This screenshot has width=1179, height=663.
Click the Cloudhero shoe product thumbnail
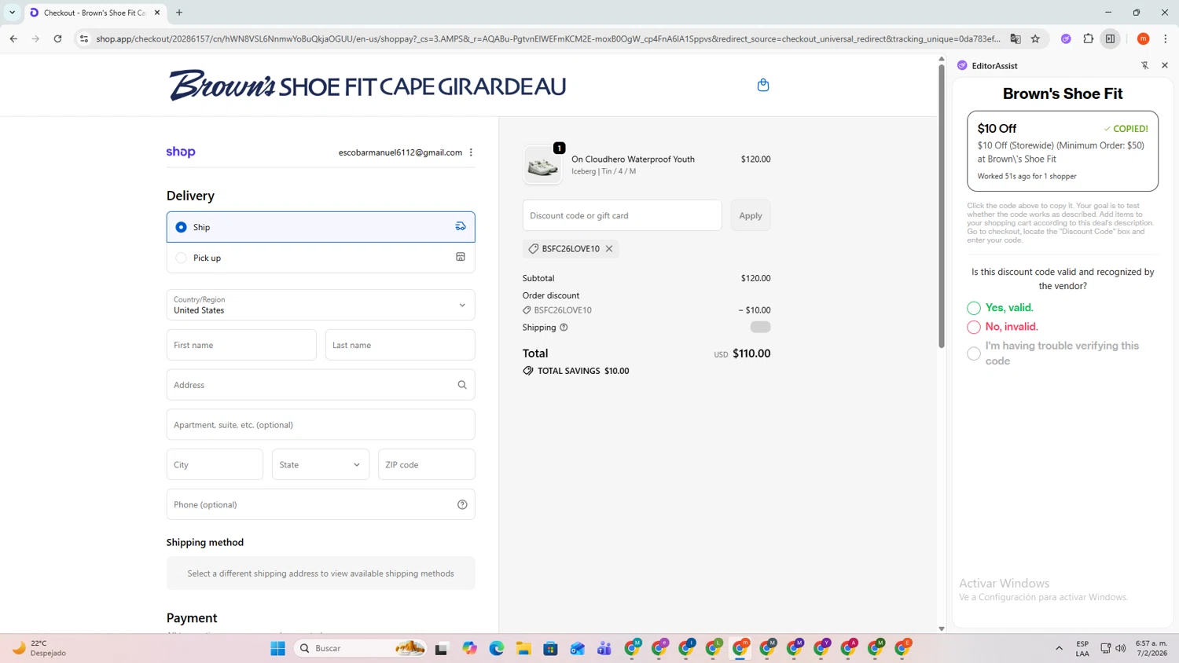[x=542, y=165]
